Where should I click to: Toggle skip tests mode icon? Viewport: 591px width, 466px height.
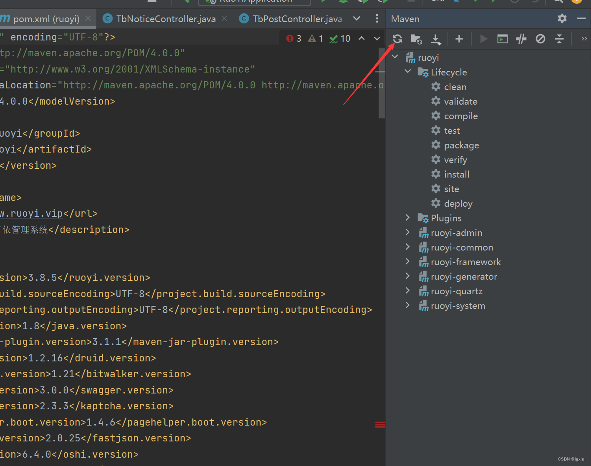coord(541,39)
